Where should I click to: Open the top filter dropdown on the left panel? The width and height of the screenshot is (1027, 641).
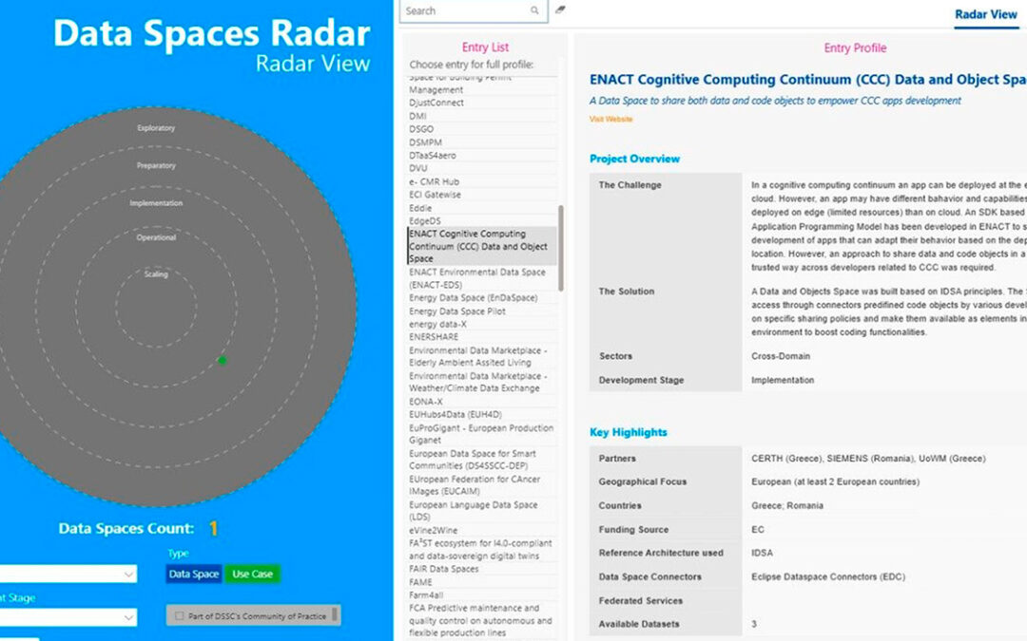(67, 574)
